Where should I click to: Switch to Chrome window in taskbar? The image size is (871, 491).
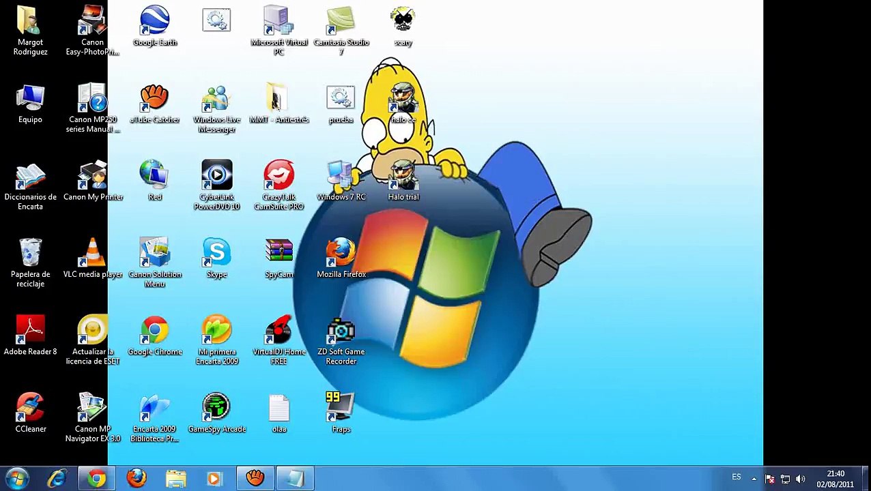97,479
